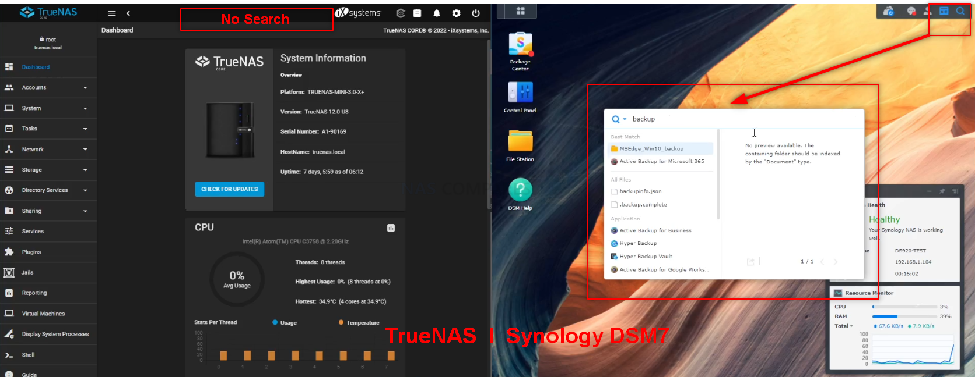Open Hyper Backup Vault result
975x377 pixels.
[x=660, y=257]
